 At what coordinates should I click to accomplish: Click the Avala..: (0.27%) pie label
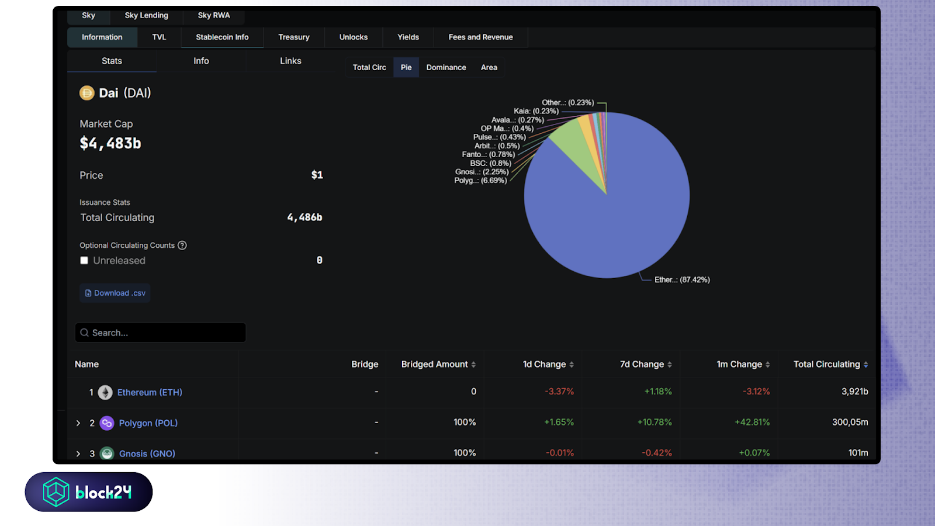[518, 120]
